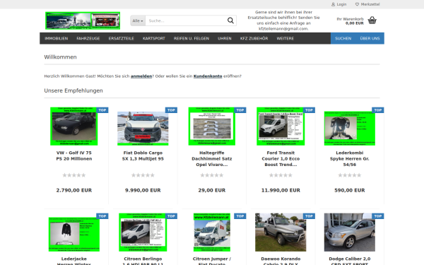Open the IMMOBILIEN menu

[57, 38]
